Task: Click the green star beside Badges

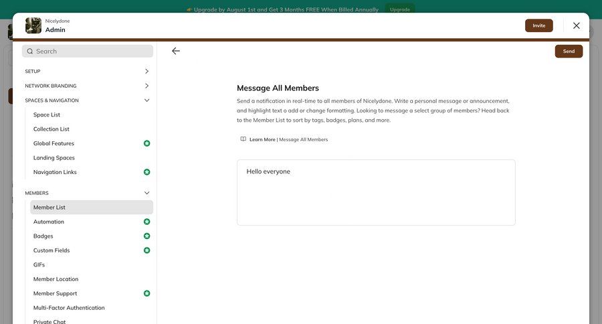Action: click(146, 236)
